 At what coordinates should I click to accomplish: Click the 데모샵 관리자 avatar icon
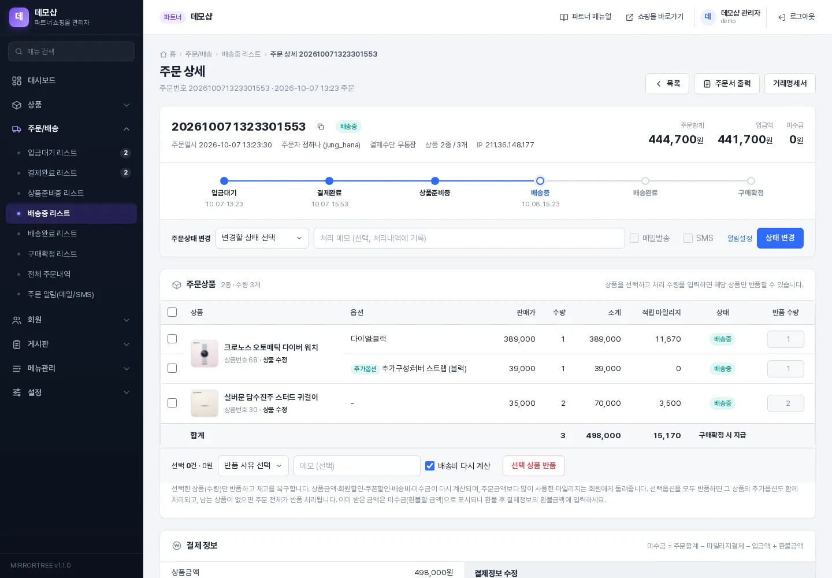pyautogui.click(x=708, y=17)
